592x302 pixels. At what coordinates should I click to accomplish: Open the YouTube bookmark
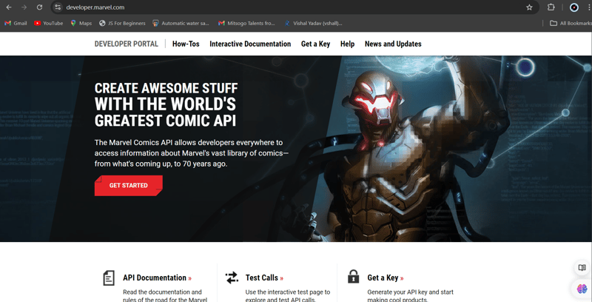(48, 23)
